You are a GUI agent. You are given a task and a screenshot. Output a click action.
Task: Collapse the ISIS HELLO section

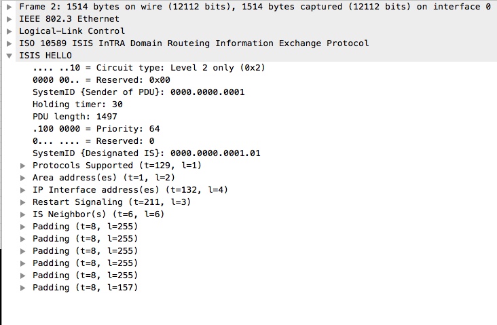coord(9,56)
